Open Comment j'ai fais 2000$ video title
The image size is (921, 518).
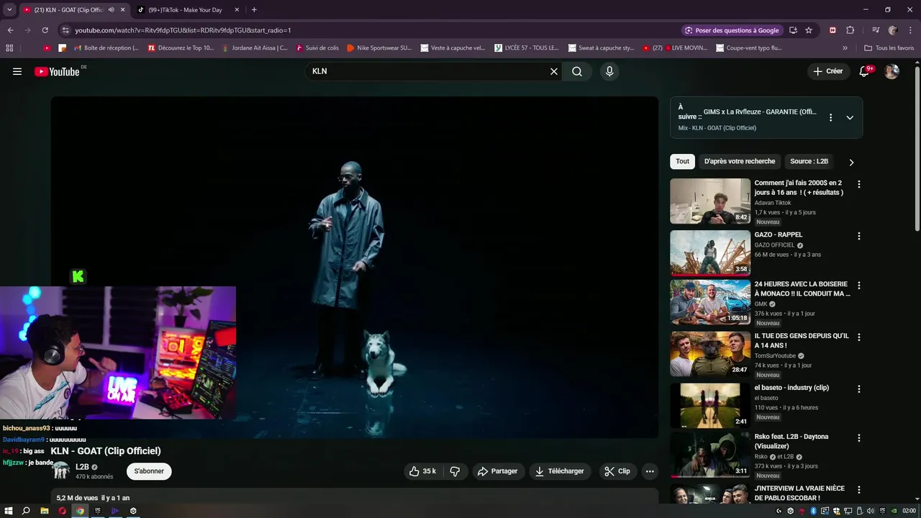tap(799, 188)
